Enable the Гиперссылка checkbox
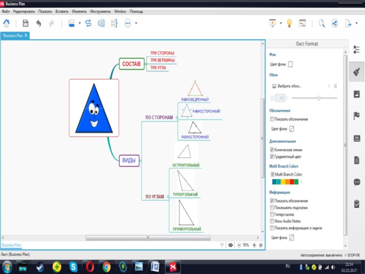 click(x=272, y=214)
